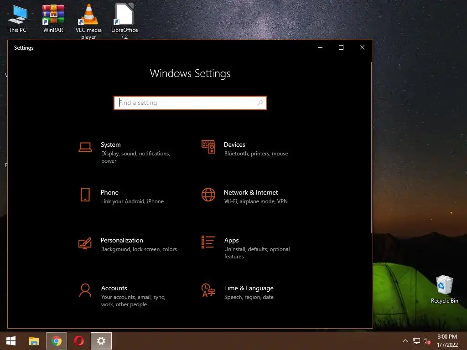Open the Windows Start menu
The width and height of the screenshot is (467, 350).
11,341
